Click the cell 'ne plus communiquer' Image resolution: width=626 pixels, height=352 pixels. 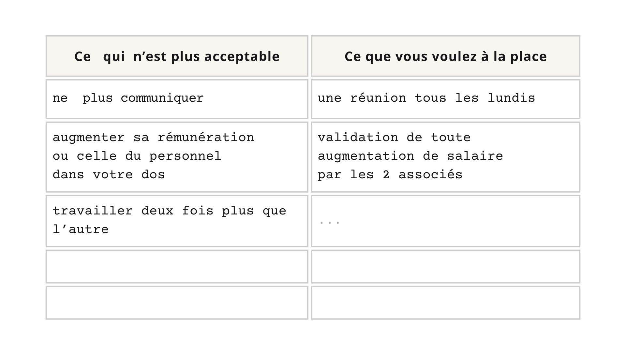tap(177, 99)
